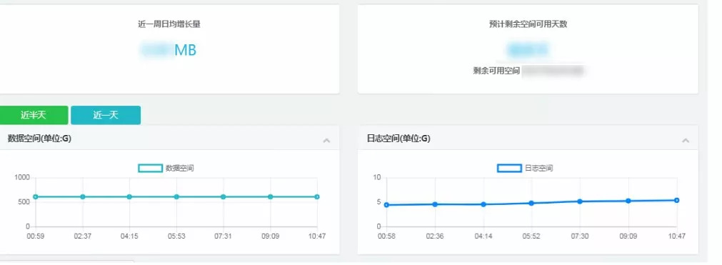722x265 pixels.
Task: Select data space point at 10:47
Action: (x=317, y=197)
